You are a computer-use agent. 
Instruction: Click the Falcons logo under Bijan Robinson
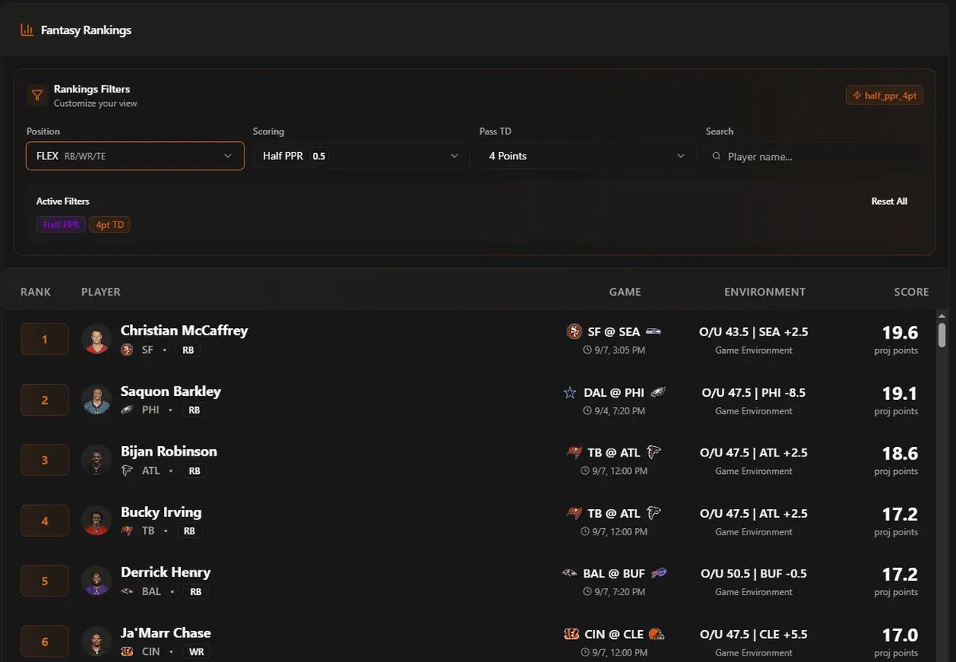point(127,471)
